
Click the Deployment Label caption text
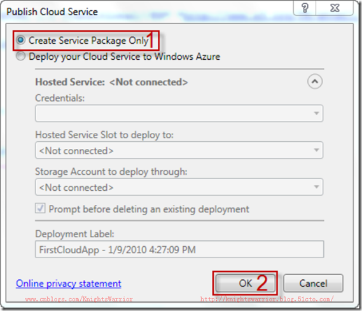point(74,234)
